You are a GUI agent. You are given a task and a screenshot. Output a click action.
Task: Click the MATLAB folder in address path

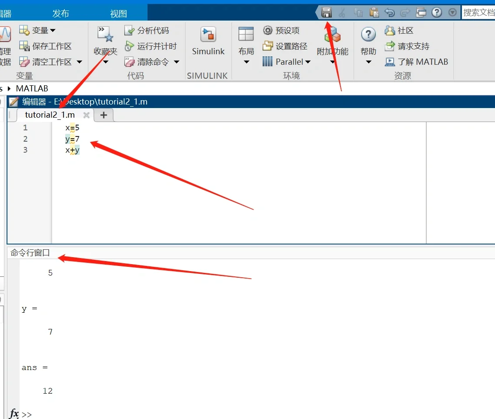click(x=32, y=89)
